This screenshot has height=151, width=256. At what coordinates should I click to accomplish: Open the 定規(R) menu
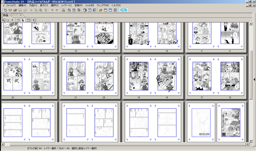(x=78, y=5)
